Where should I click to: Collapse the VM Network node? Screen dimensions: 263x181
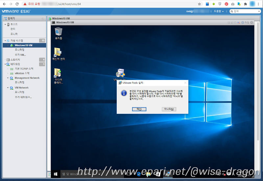point(8,88)
